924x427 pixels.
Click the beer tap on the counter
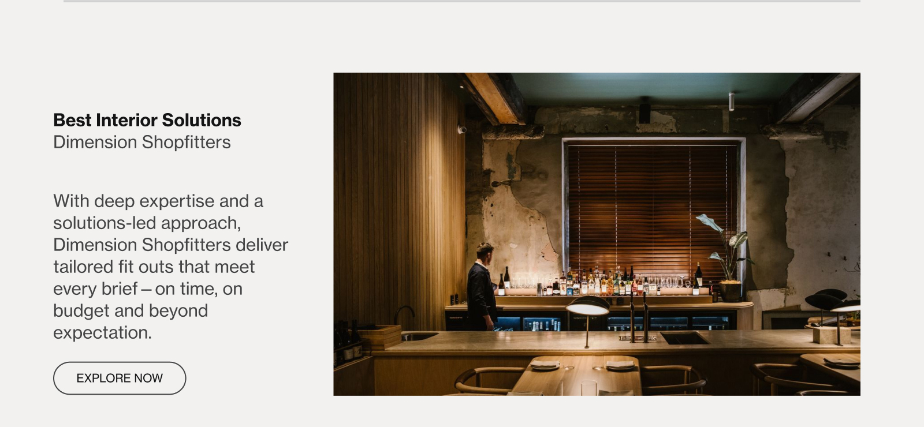(x=639, y=316)
